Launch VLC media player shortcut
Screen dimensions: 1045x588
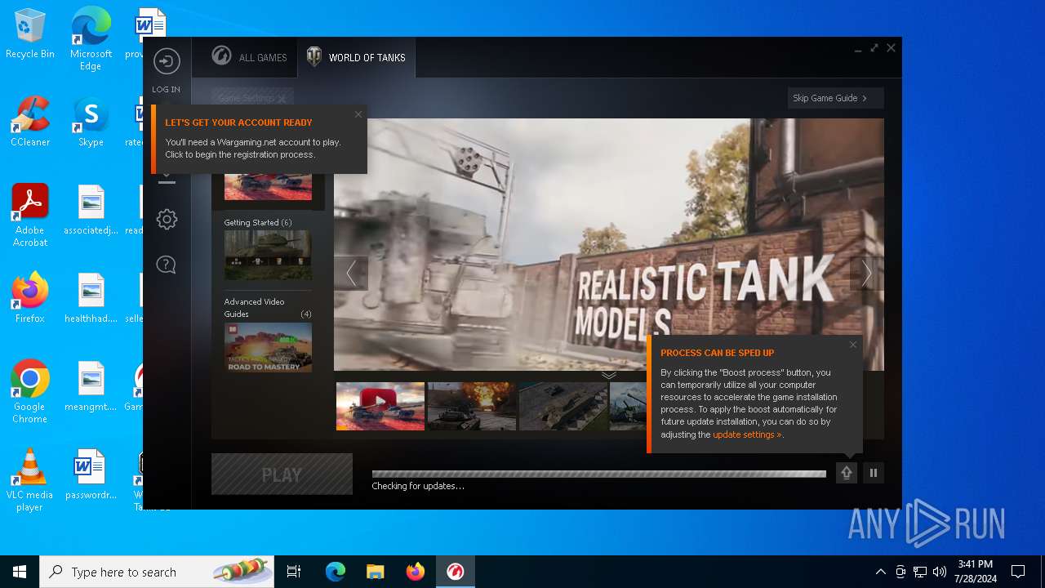[30, 480]
